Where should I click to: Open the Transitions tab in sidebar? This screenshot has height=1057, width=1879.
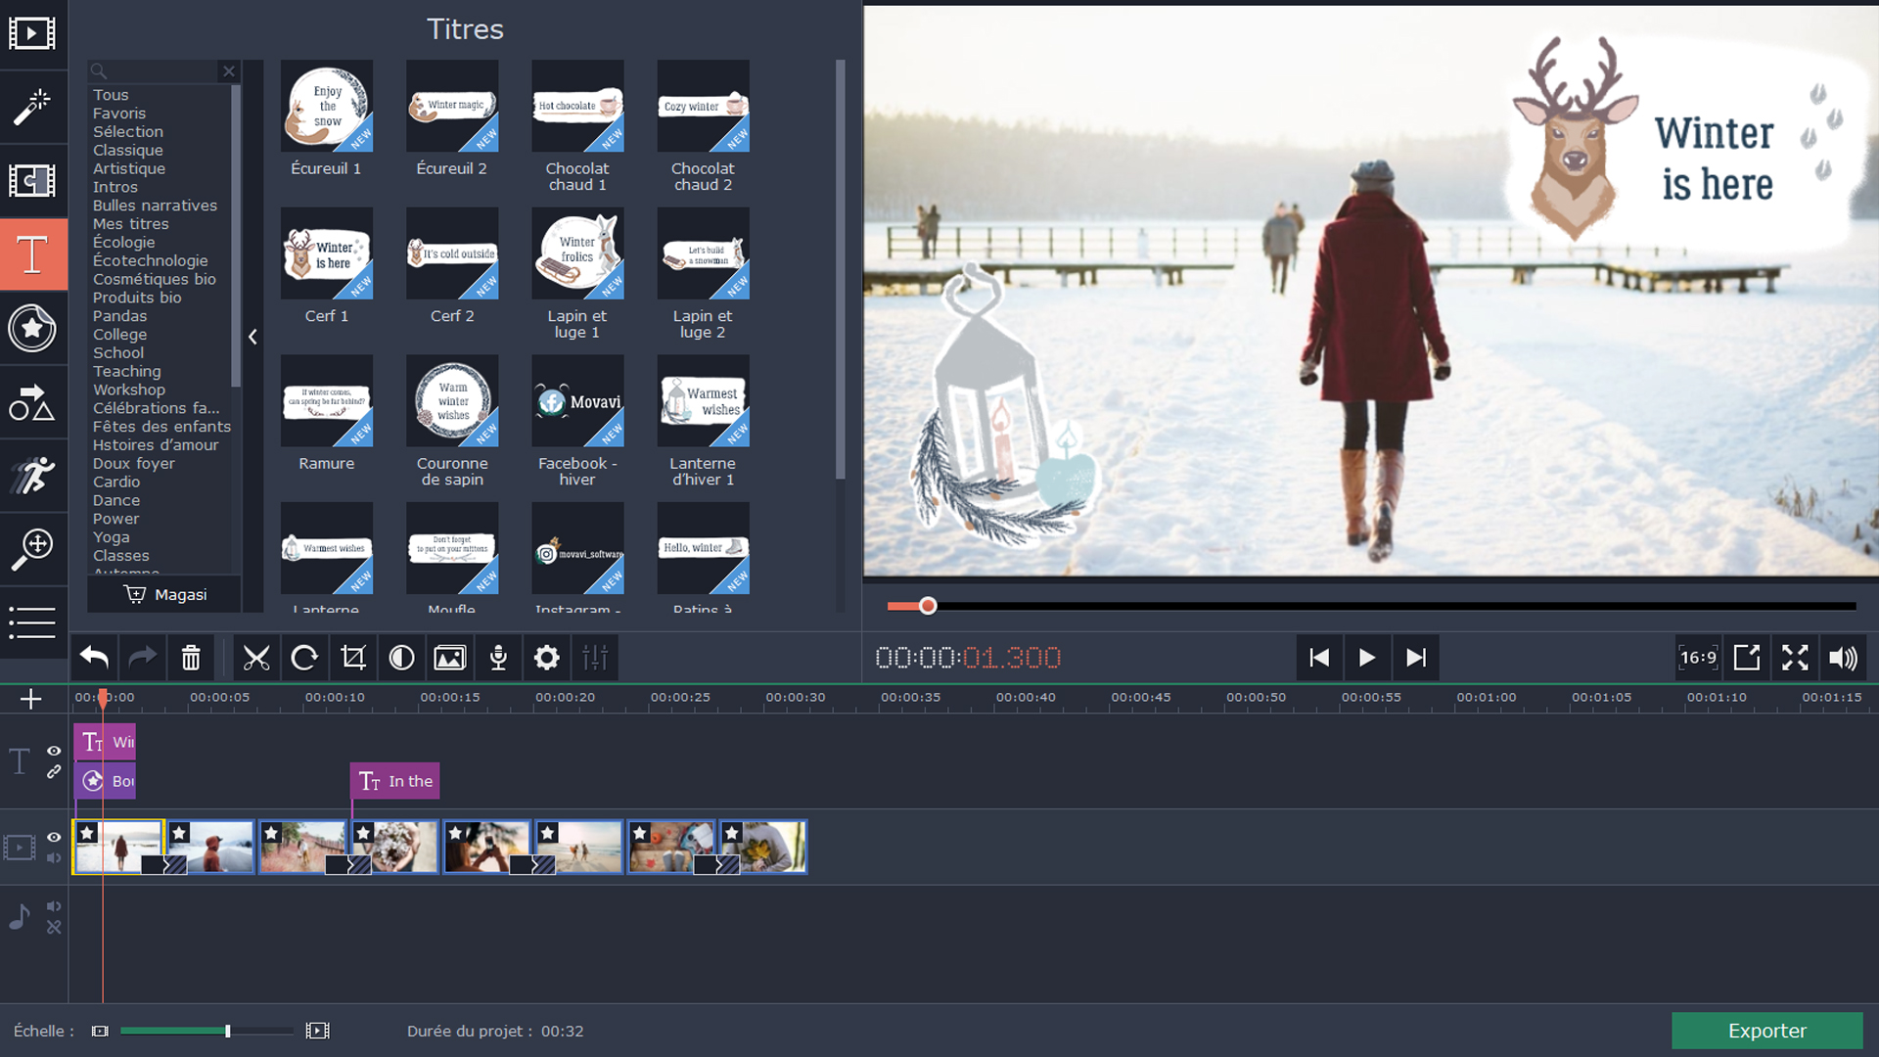click(32, 181)
